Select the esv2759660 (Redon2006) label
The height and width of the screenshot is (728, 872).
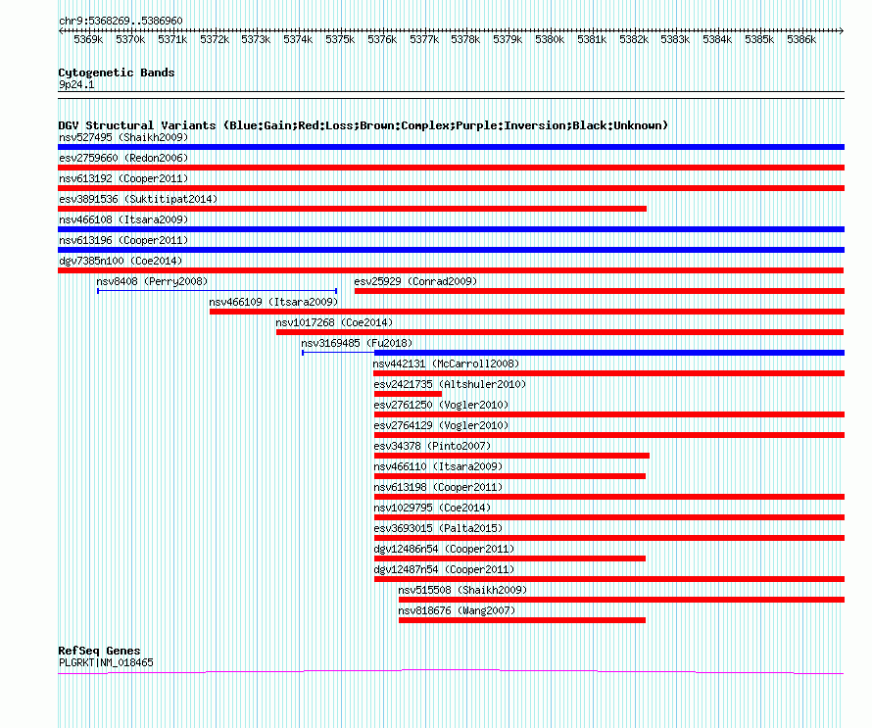(123, 158)
